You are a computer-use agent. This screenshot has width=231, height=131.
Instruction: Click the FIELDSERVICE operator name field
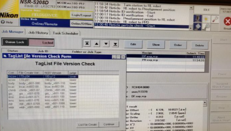(x=44, y=15)
